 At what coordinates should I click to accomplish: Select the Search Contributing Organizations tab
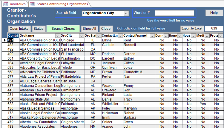[x=59, y=4]
